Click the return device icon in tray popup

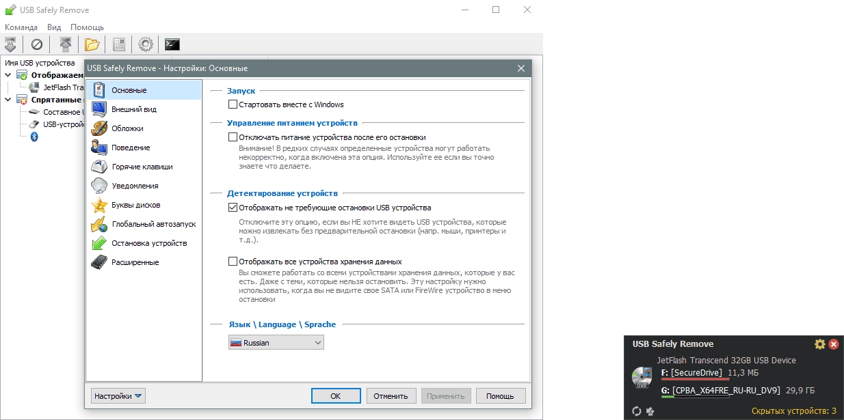[650, 410]
